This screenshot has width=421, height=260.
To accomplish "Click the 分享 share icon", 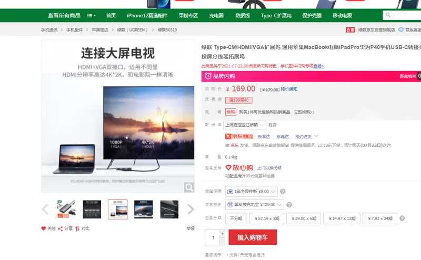I will pos(61,228).
